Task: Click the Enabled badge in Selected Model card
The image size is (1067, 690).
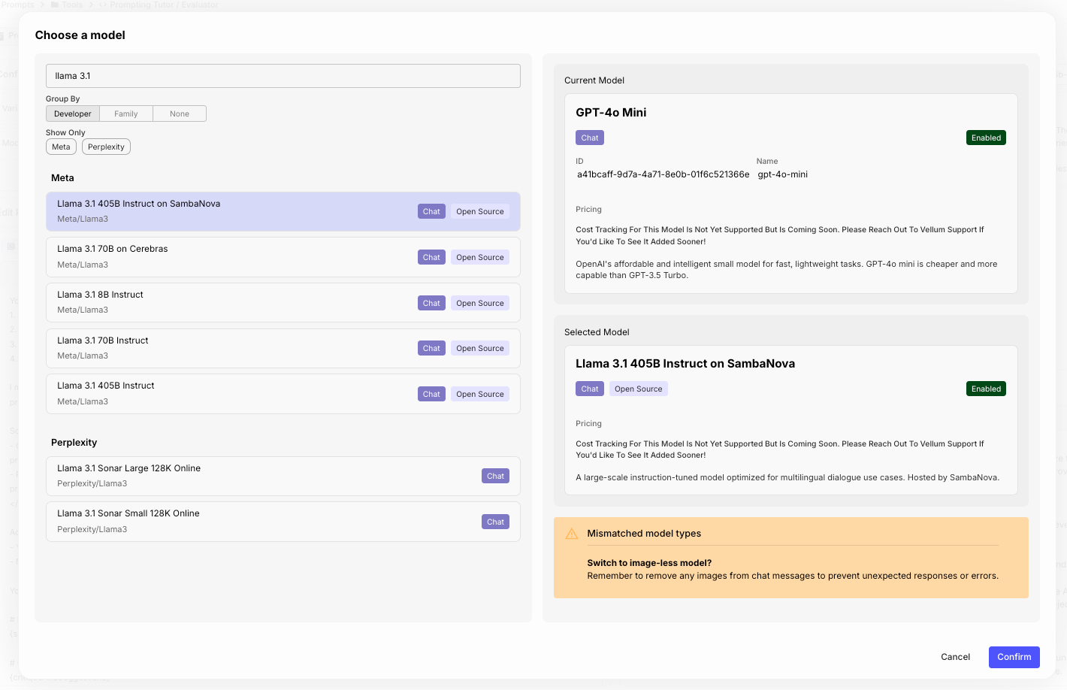Action: (986, 389)
